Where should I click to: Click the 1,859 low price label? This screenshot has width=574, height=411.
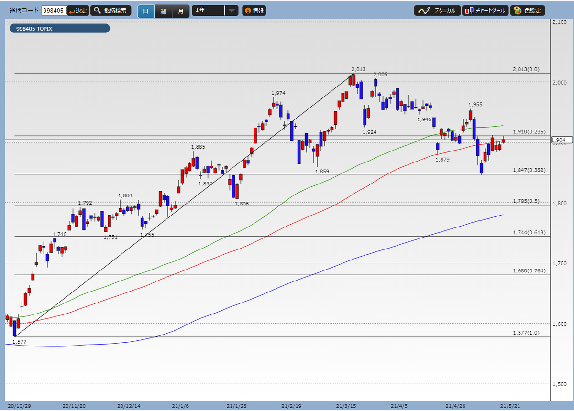(x=322, y=171)
